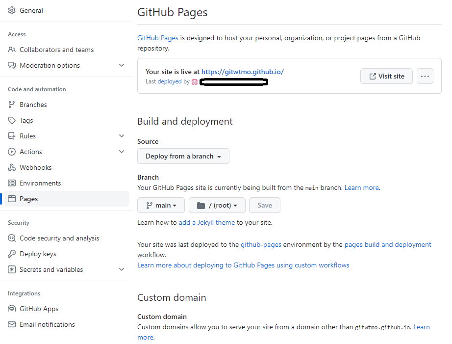Expand the Rules sidebar section

click(x=122, y=136)
